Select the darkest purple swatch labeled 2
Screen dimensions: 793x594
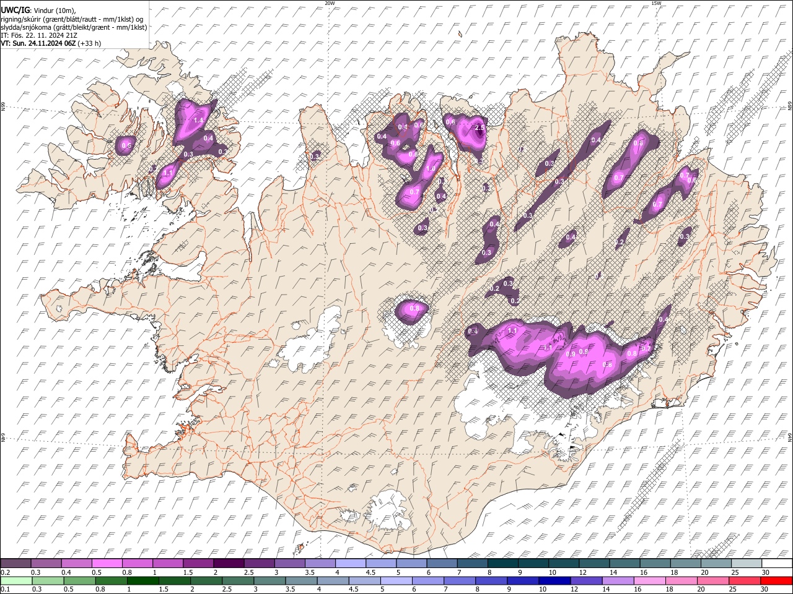[x=229, y=563]
